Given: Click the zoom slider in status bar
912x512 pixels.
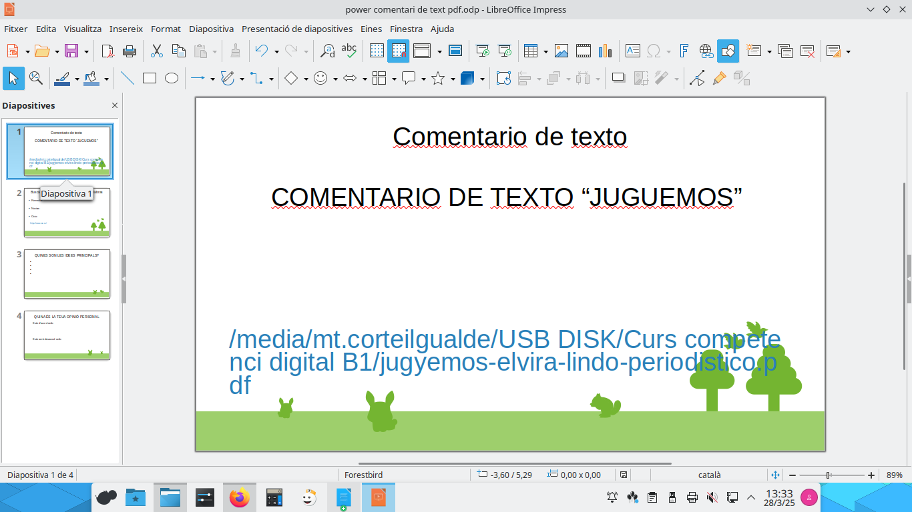Looking at the screenshot, I should pos(828,475).
